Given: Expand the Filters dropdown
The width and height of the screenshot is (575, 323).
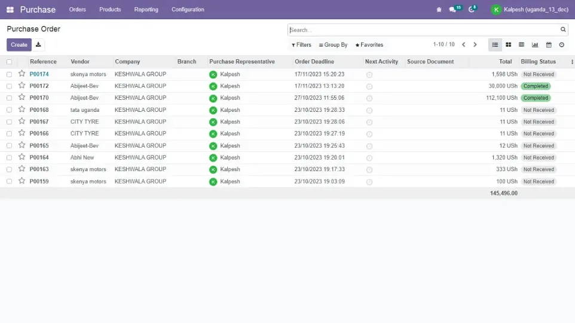Looking at the screenshot, I should click(301, 45).
